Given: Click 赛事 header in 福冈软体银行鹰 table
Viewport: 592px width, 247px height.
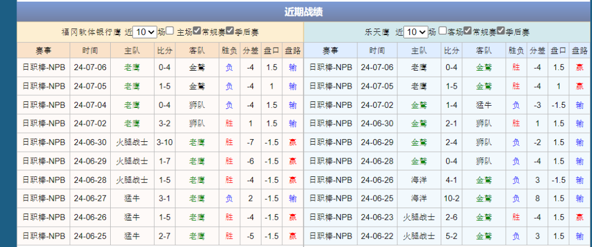Looking at the screenshot, I should tap(44, 50).
